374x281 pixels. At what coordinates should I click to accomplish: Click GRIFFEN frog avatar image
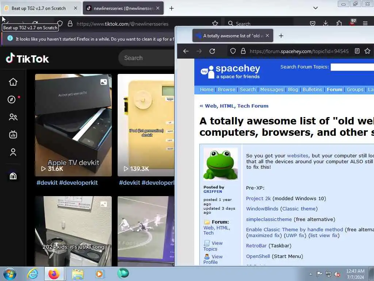click(220, 164)
